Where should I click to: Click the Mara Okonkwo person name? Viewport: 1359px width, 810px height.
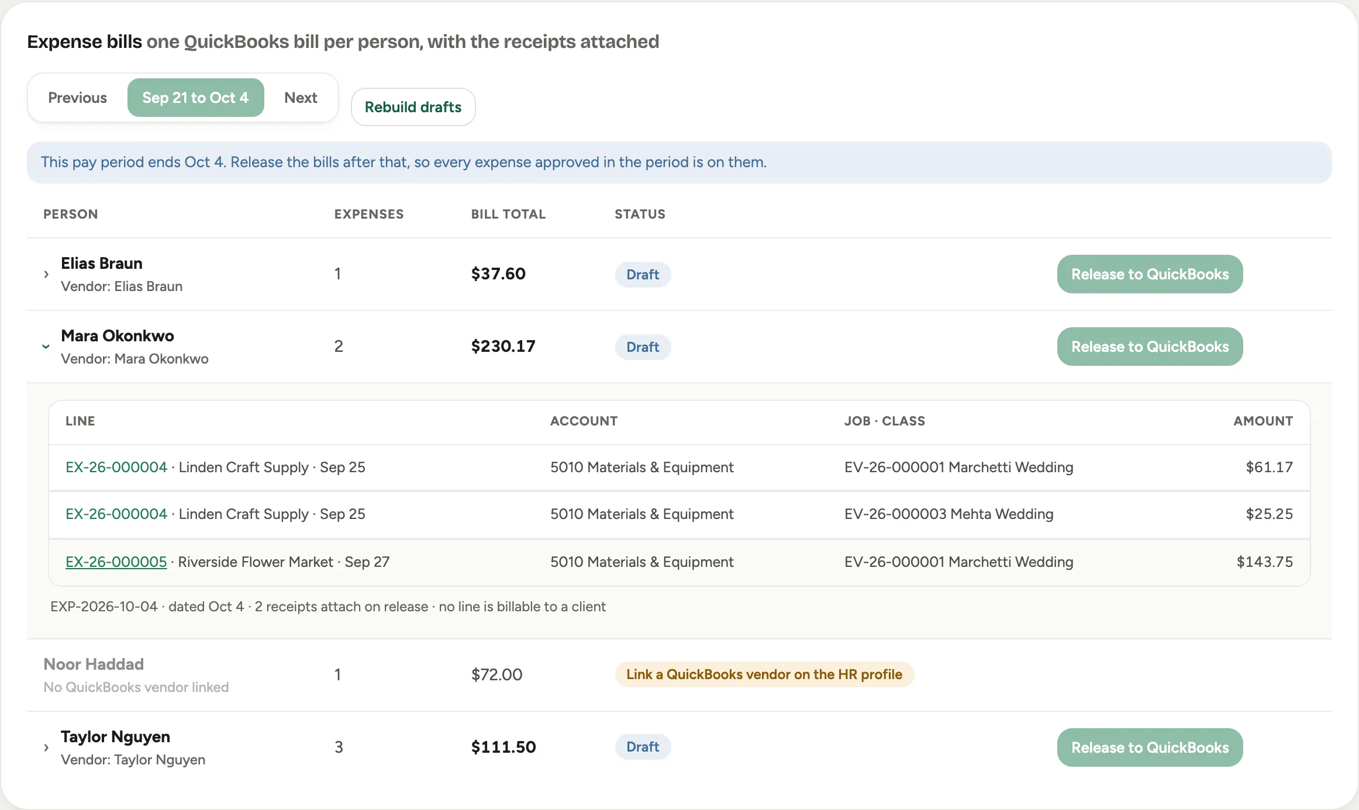(x=118, y=336)
